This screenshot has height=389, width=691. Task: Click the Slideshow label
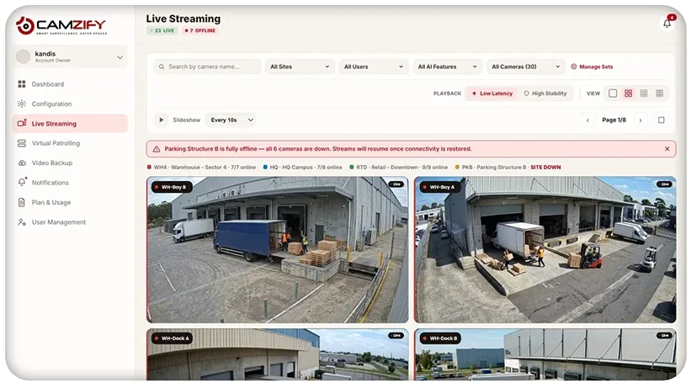point(186,120)
